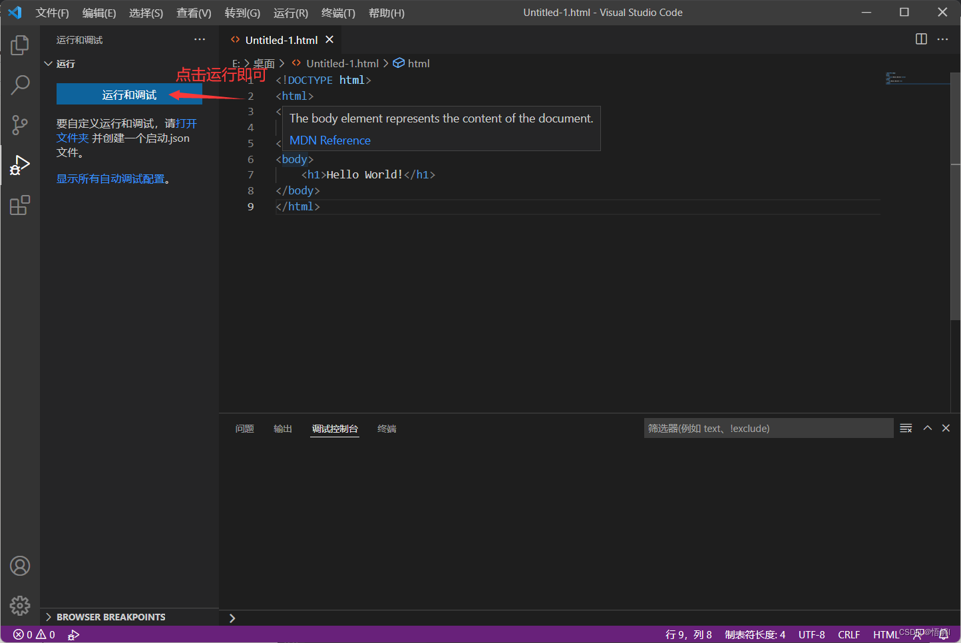Open the 查看(V) menu

tap(194, 13)
